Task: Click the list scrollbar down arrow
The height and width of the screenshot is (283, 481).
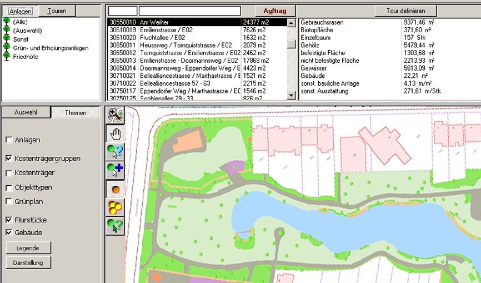Action: [291, 96]
